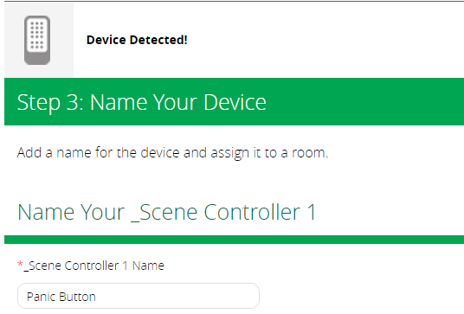Image resolution: width=464 pixels, height=314 pixels.
Task: Click the 'Device Detected!' message
Action: [137, 40]
